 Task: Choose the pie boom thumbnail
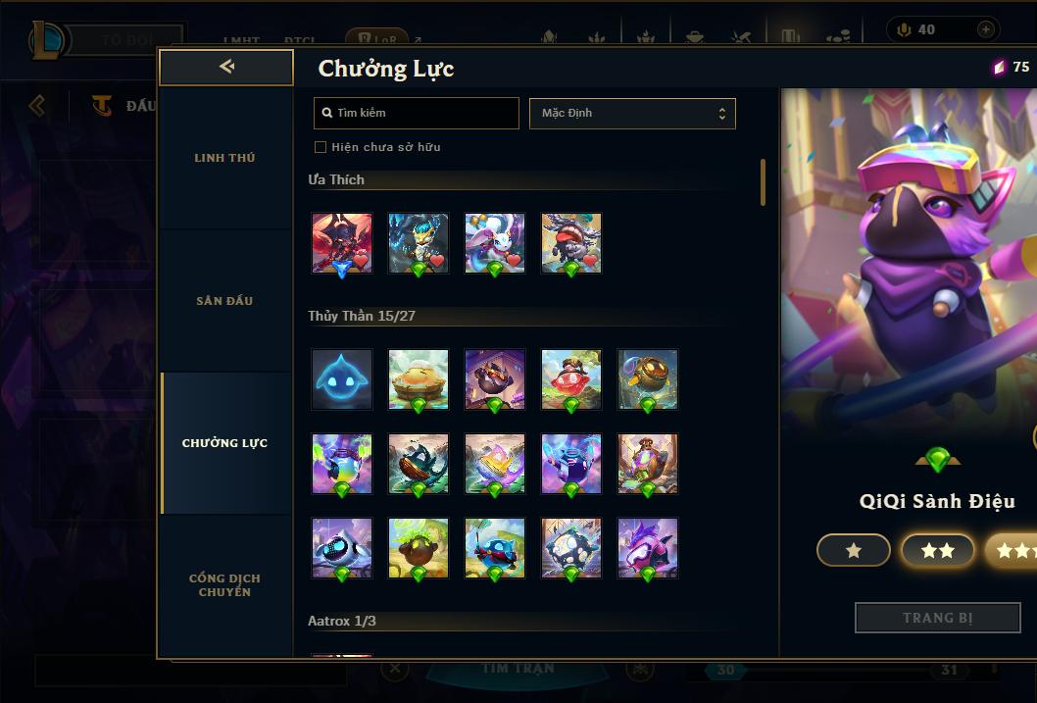(x=418, y=379)
